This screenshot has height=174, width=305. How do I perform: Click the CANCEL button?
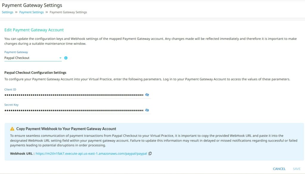[279, 169]
